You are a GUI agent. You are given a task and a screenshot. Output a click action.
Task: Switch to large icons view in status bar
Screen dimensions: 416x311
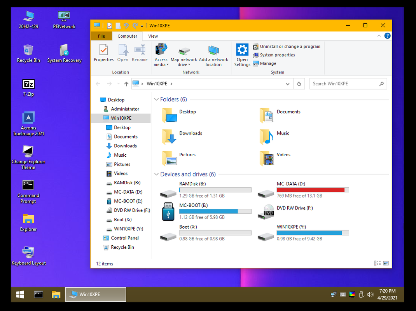click(386, 263)
